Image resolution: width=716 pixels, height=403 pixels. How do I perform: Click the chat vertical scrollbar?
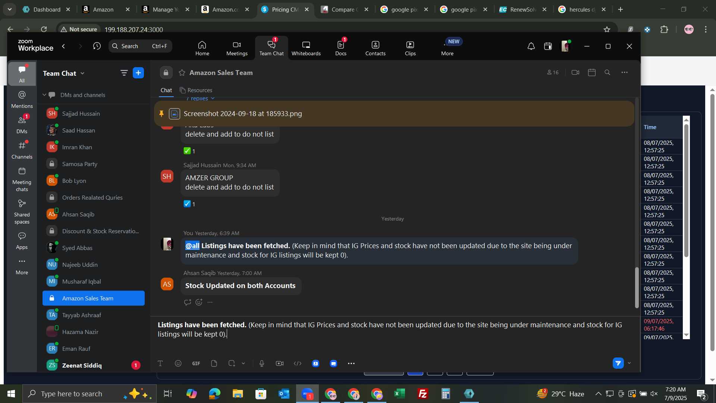(x=637, y=287)
